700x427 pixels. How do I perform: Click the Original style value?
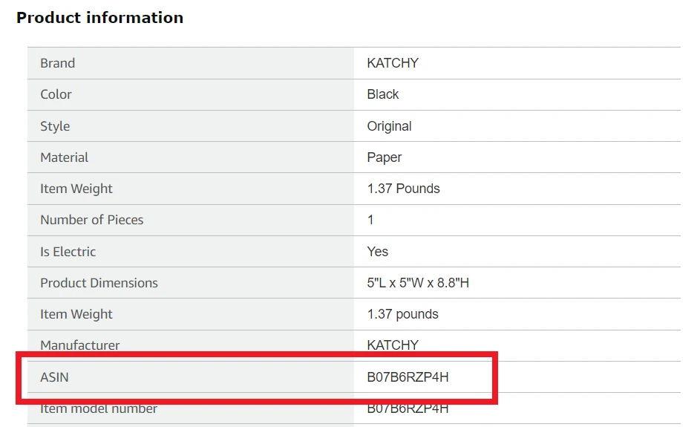(389, 126)
